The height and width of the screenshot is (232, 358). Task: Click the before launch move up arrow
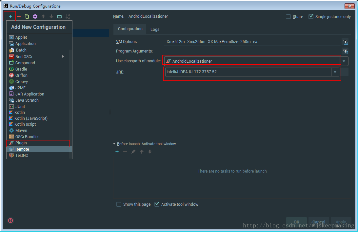[142, 152]
